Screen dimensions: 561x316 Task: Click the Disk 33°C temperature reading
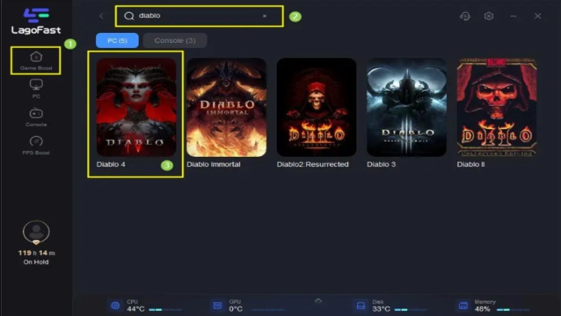point(382,308)
